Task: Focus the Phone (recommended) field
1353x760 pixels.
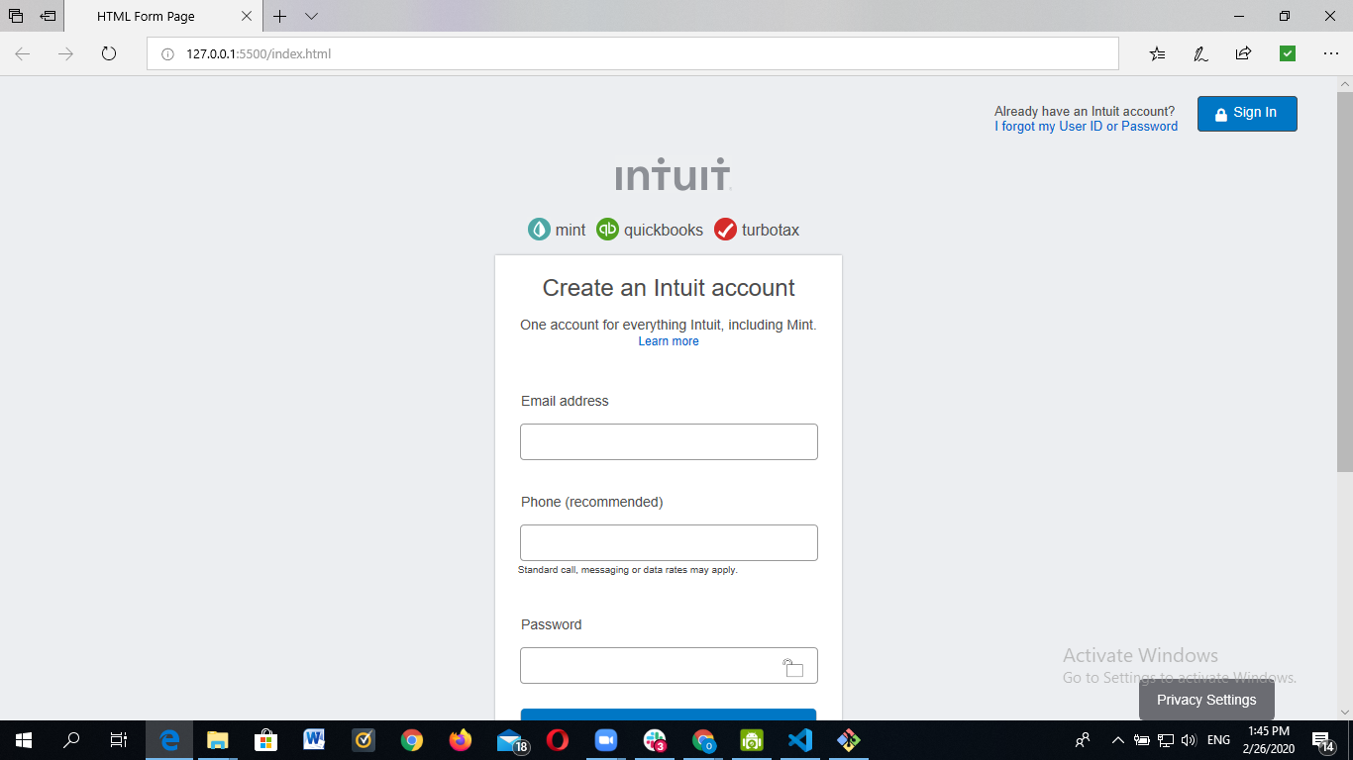Action: pos(669,542)
